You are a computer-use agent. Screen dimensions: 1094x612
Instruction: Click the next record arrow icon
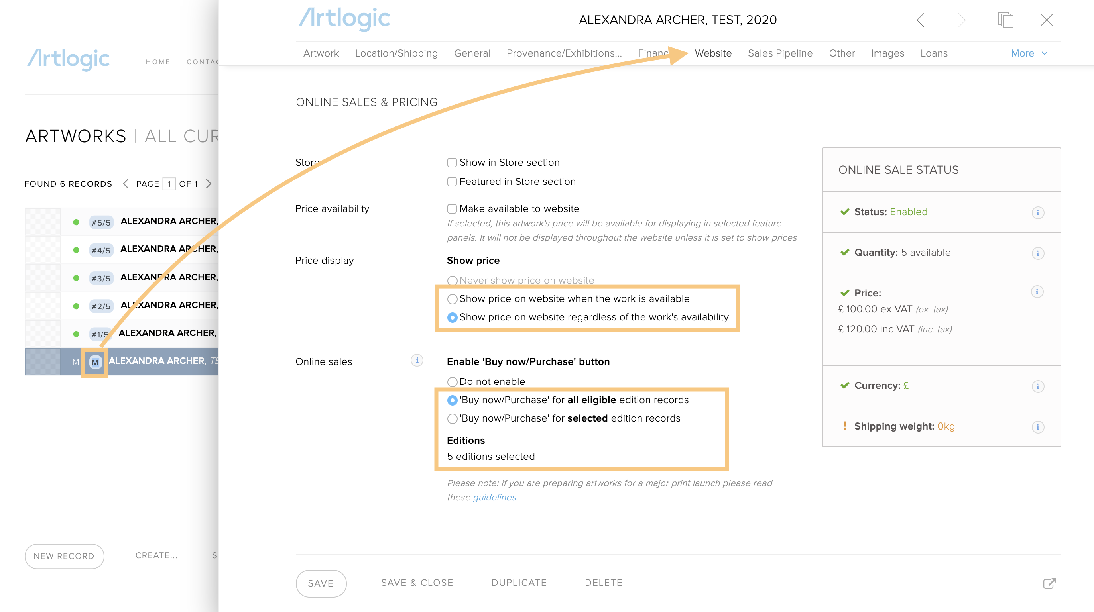pyautogui.click(x=962, y=20)
